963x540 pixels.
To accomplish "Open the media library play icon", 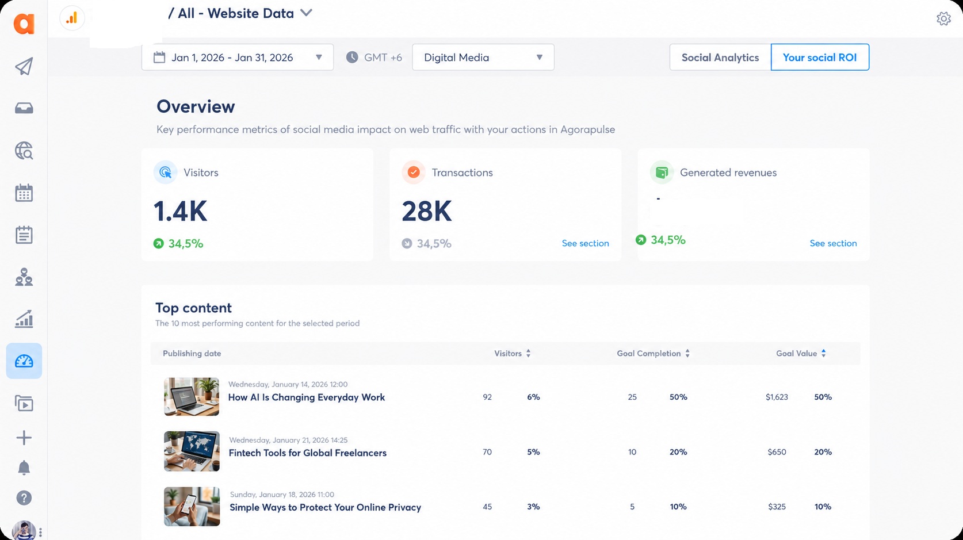I will (24, 403).
